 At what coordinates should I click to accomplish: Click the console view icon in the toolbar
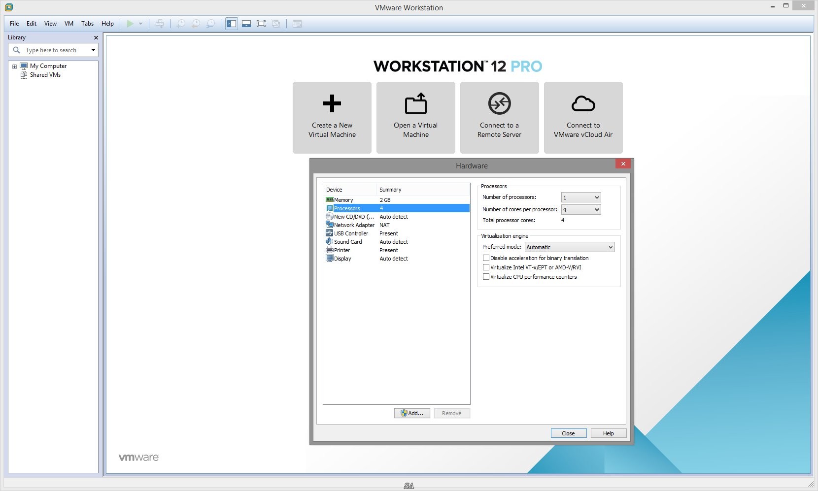(x=297, y=24)
